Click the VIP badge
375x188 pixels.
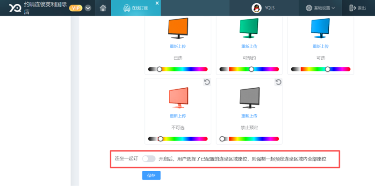[76, 8]
